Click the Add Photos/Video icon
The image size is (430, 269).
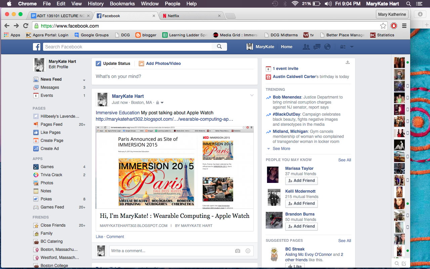pyautogui.click(x=141, y=64)
